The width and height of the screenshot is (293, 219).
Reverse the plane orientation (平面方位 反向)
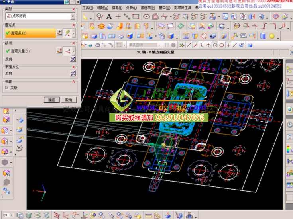[73, 74]
